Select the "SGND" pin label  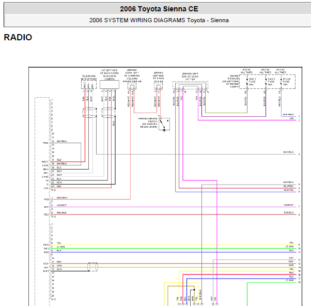tap(45, 165)
